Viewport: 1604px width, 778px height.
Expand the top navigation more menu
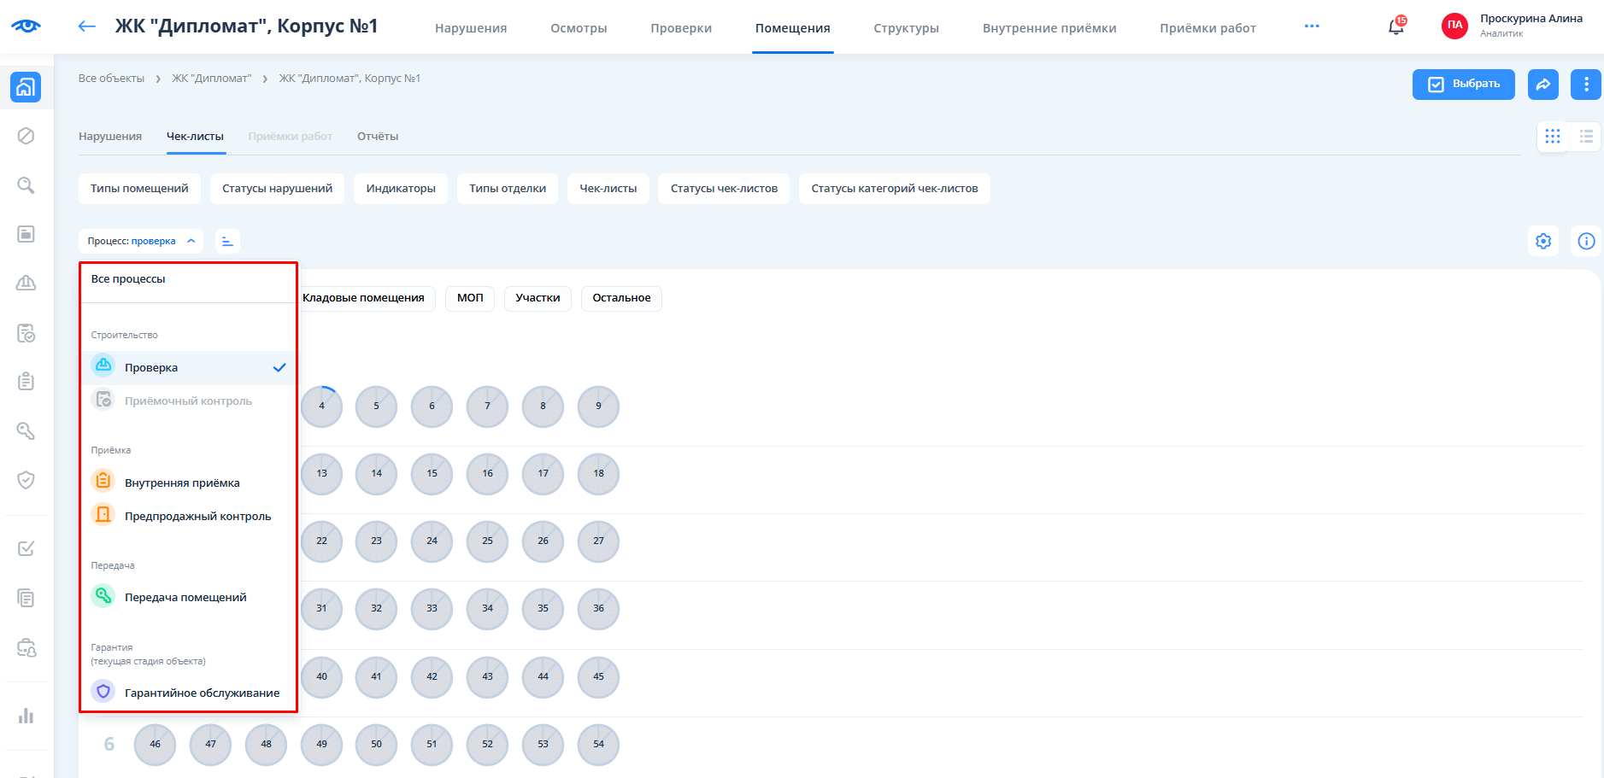click(1311, 26)
